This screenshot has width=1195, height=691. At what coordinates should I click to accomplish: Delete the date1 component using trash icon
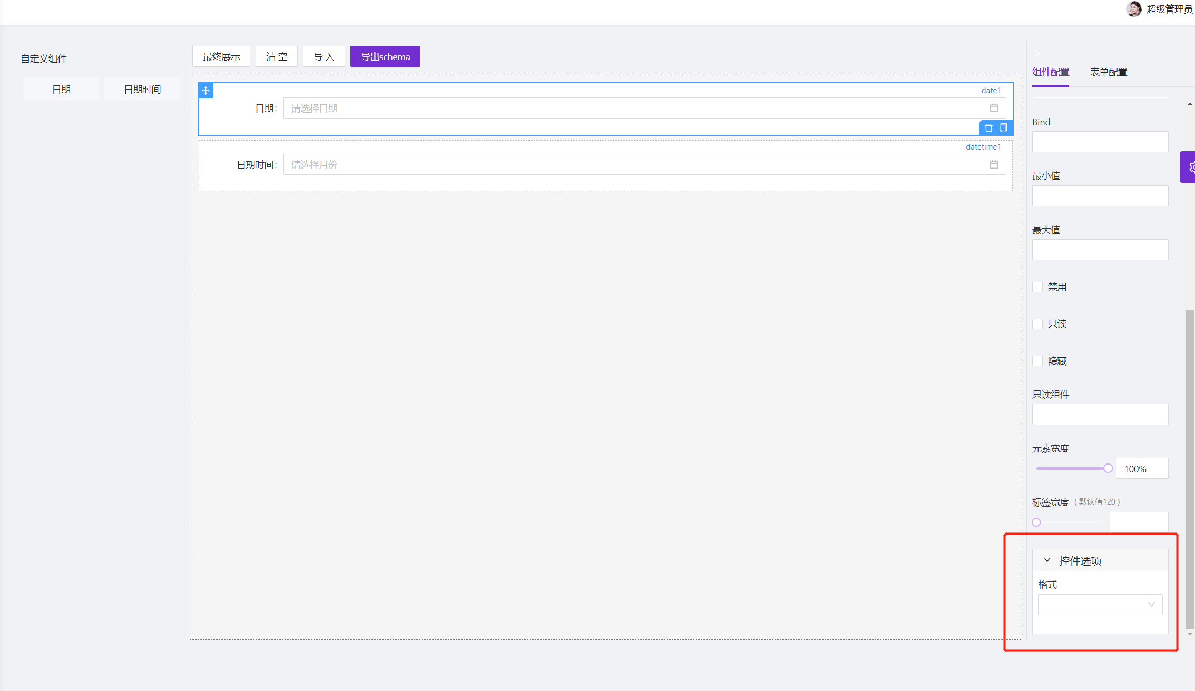[988, 127]
